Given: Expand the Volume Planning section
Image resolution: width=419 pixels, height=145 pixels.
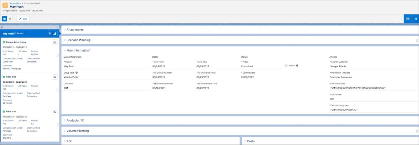Looking at the screenshot, I should coord(65,131).
